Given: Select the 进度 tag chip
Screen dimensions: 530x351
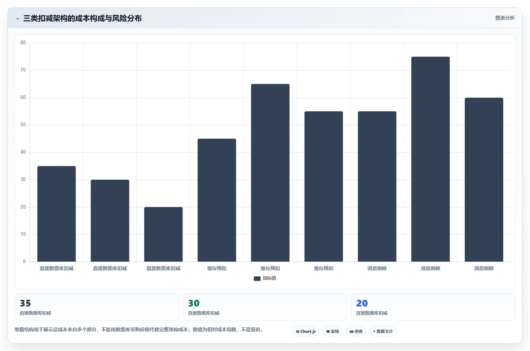Looking at the screenshot, I should 356,331.
